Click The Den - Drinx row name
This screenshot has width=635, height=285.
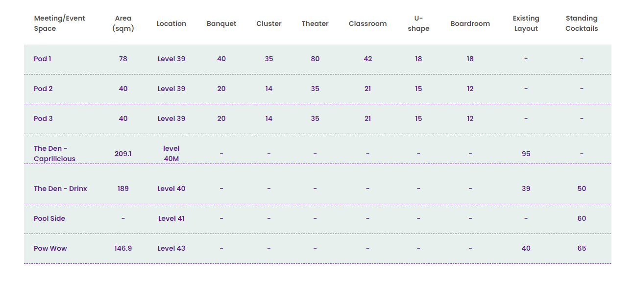click(60, 189)
